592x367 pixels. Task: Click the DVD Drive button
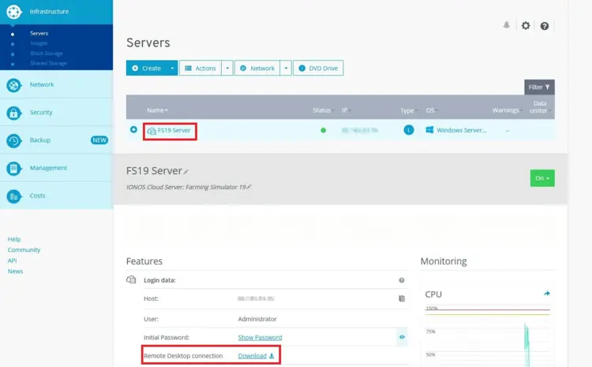pos(318,69)
